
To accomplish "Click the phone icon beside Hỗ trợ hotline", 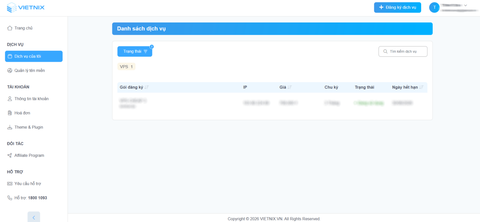I will 10,198.
